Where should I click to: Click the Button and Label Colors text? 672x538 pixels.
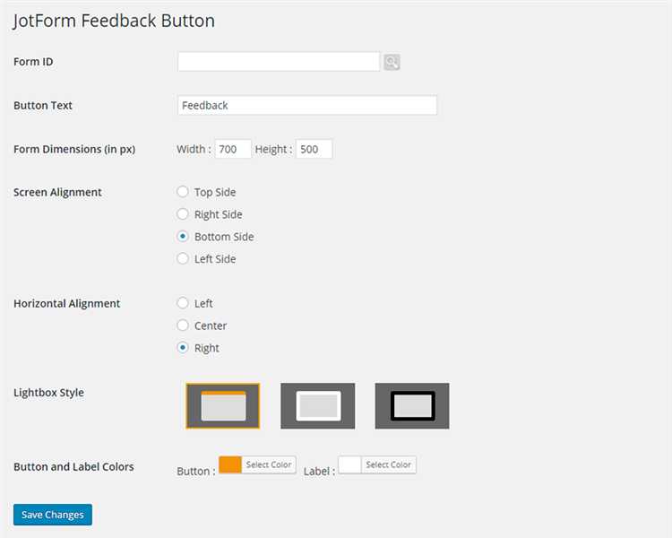point(73,467)
